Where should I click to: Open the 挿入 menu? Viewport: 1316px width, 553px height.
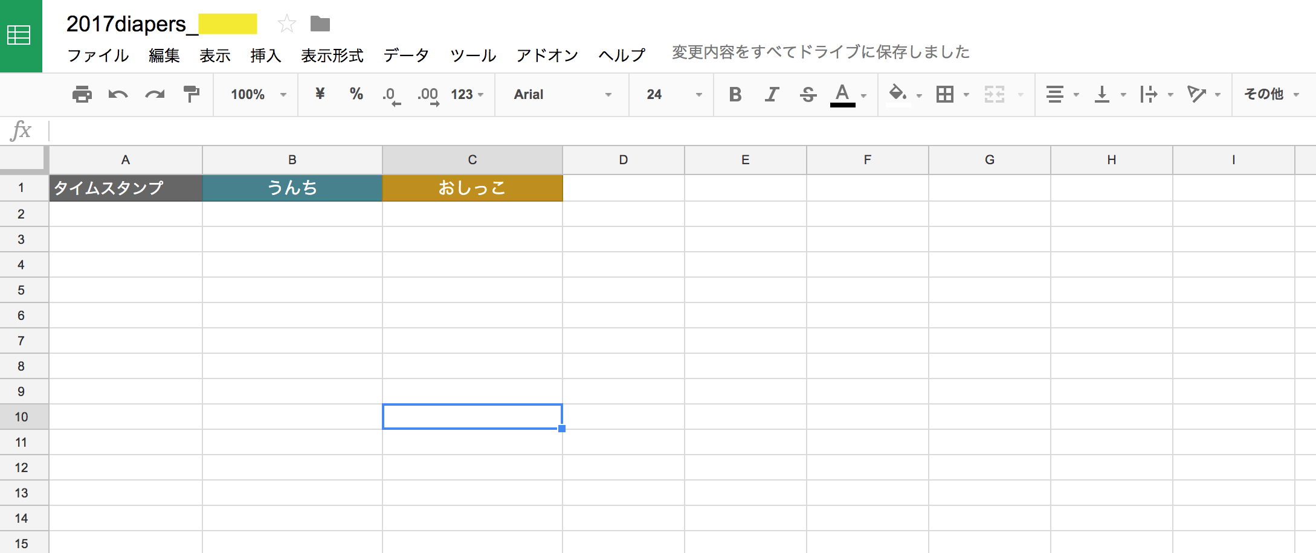click(x=266, y=55)
